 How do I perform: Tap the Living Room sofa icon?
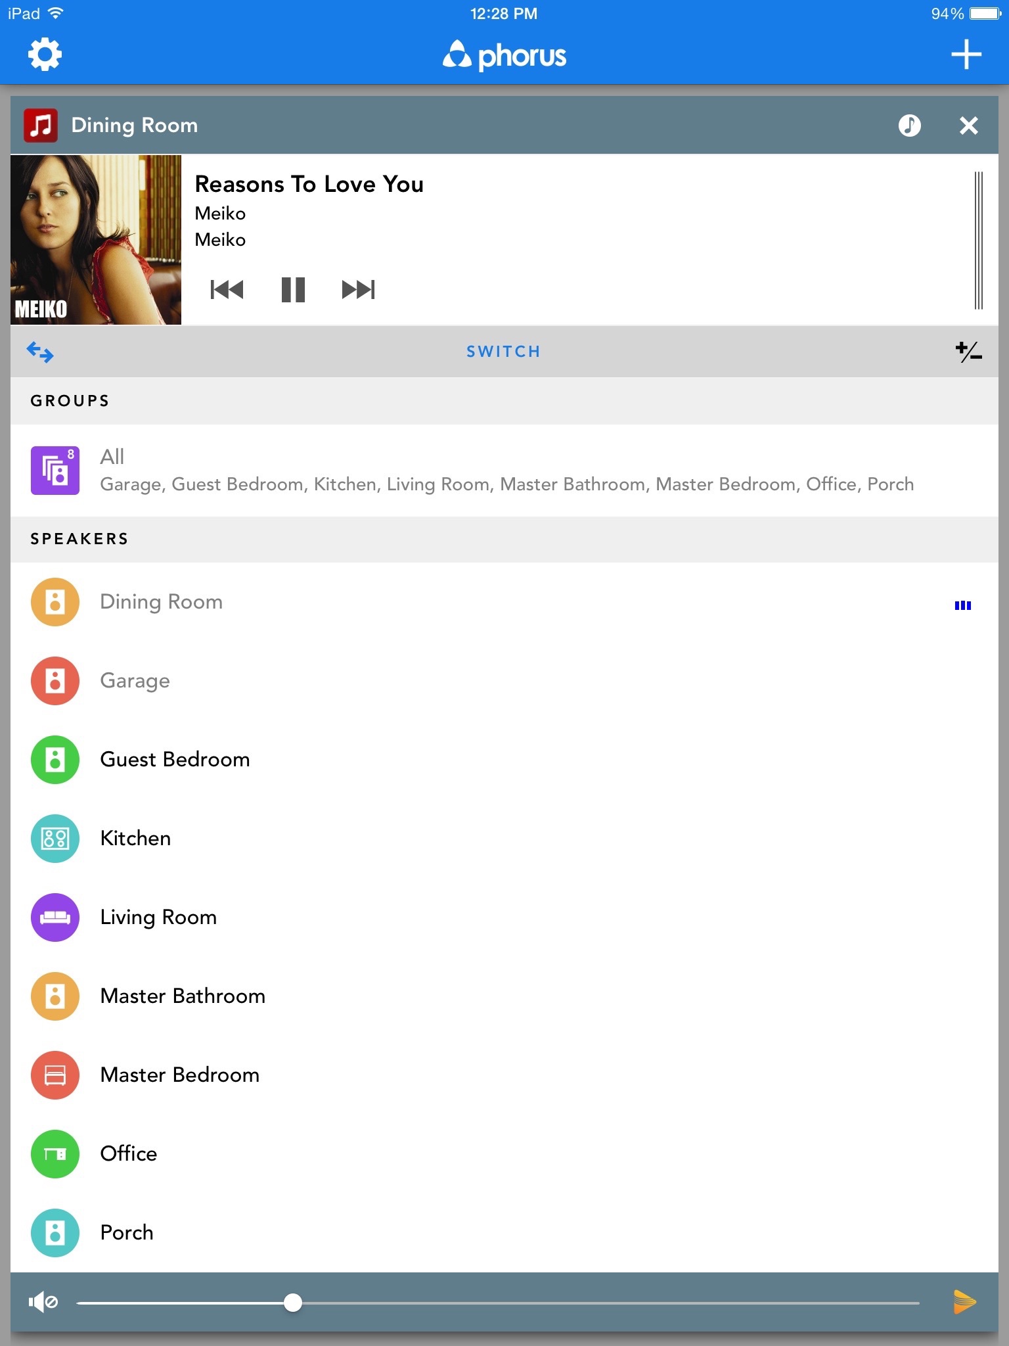(x=55, y=917)
